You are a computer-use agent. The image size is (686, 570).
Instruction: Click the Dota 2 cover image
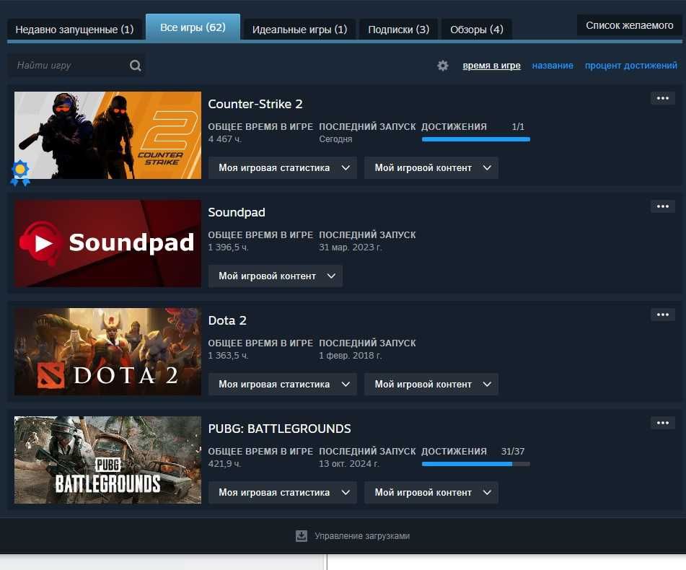tap(107, 351)
